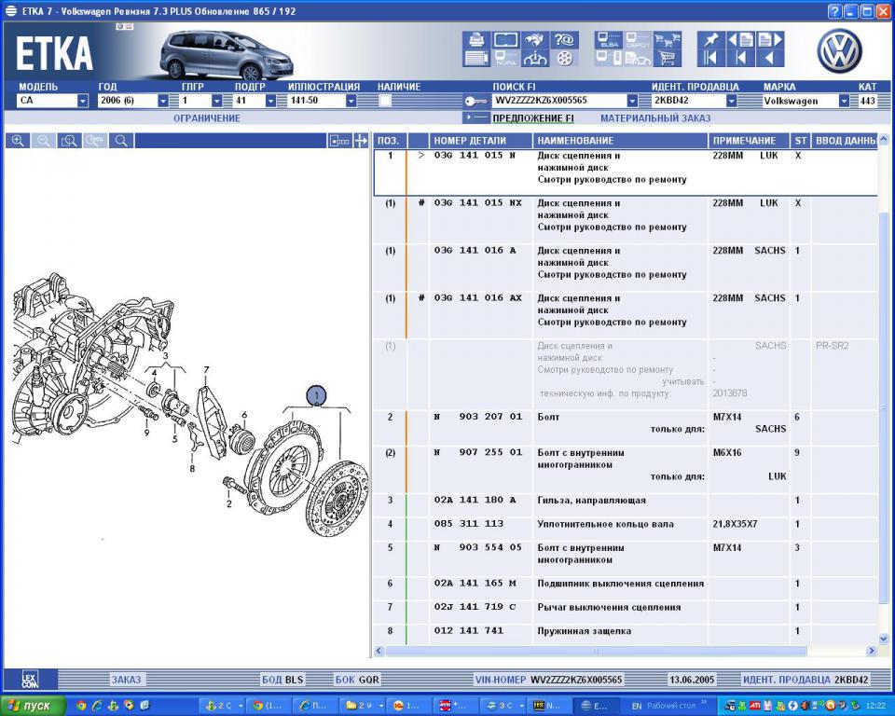Click the question mark and @ help icon
The image size is (895, 716).
coord(564,40)
